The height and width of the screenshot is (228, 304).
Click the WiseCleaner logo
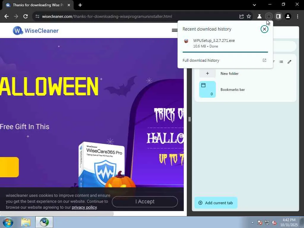(36, 31)
